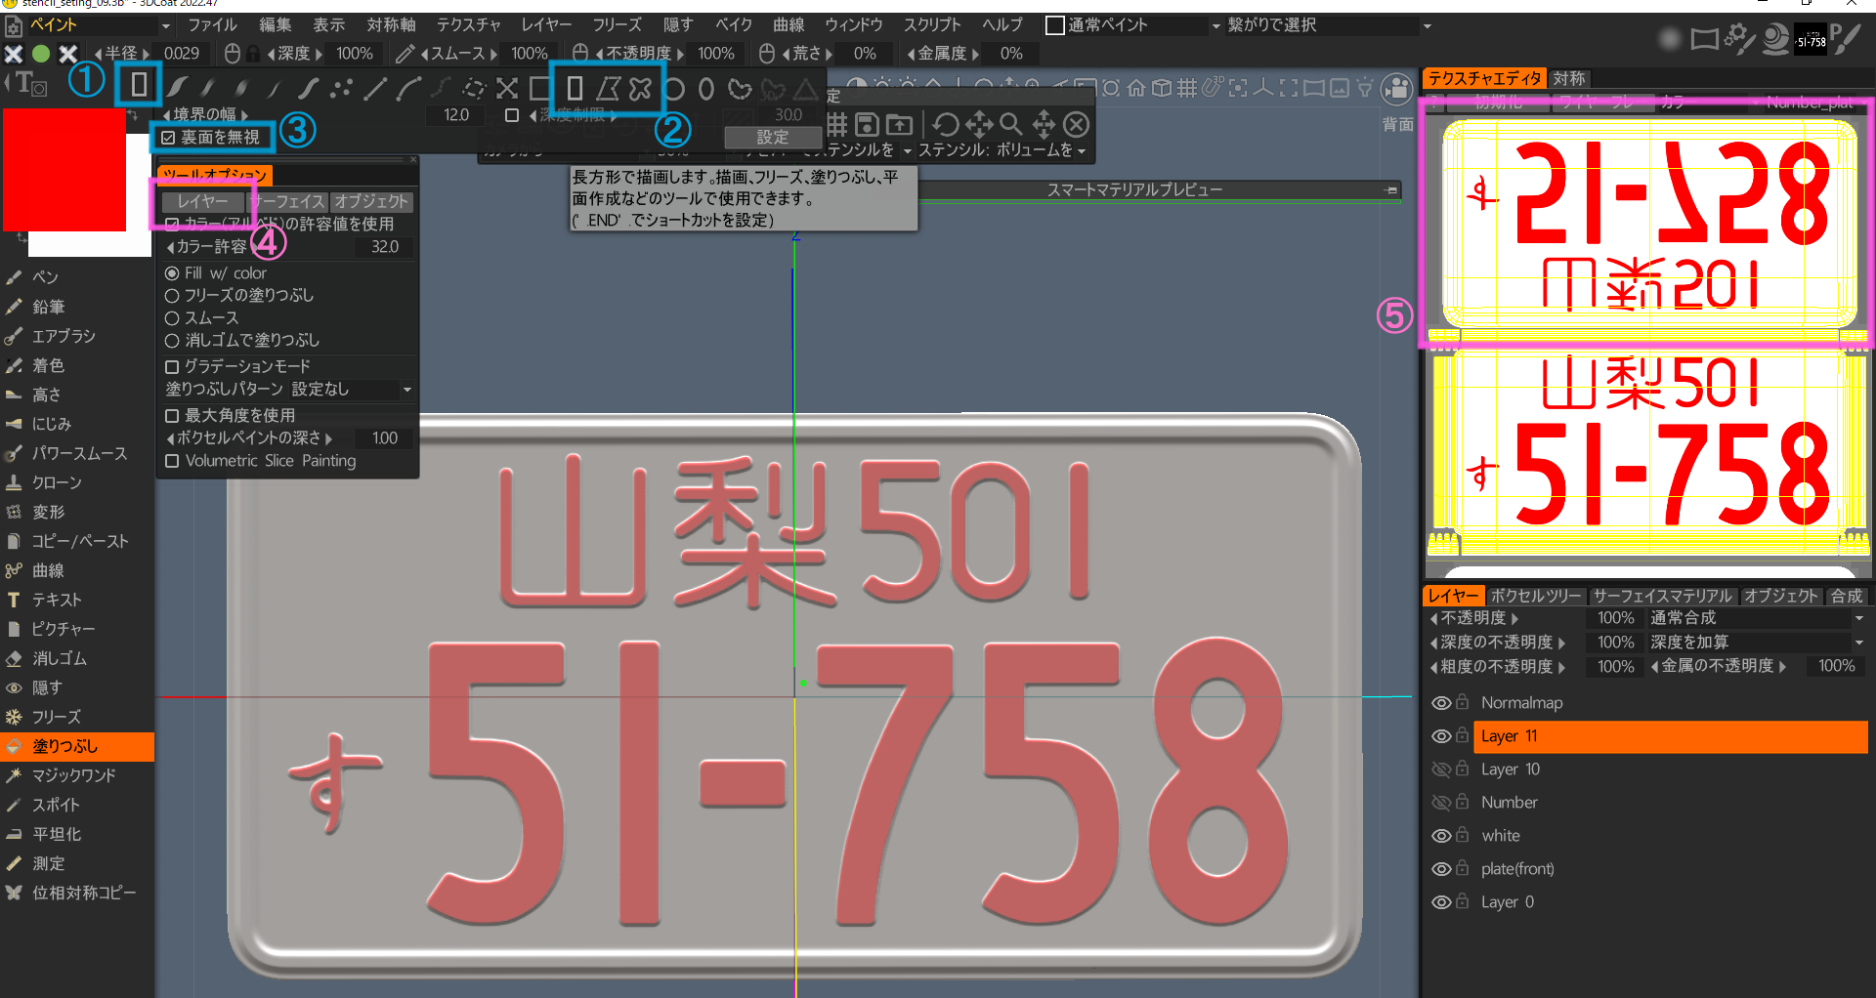
Task: Toggle the 裏面を無視 checkbox
Action: pyautogui.click(x=169, y=138)
